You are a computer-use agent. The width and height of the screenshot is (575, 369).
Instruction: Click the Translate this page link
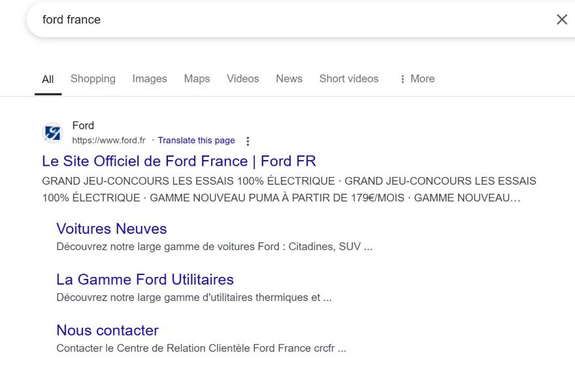[196, 140]
